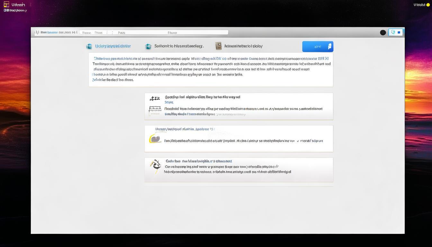Click the app logo in the window title bar
This screenshot has width=432, height=247.
[x=37, y=32]
